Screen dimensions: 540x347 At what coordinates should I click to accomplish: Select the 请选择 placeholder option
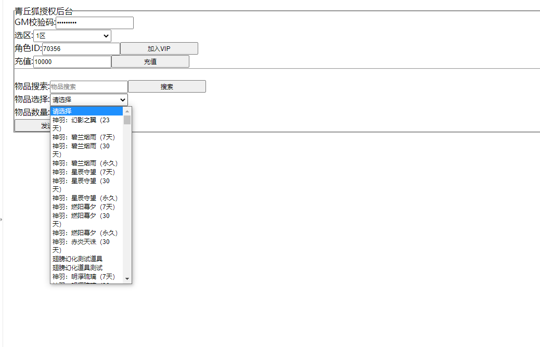86,111
